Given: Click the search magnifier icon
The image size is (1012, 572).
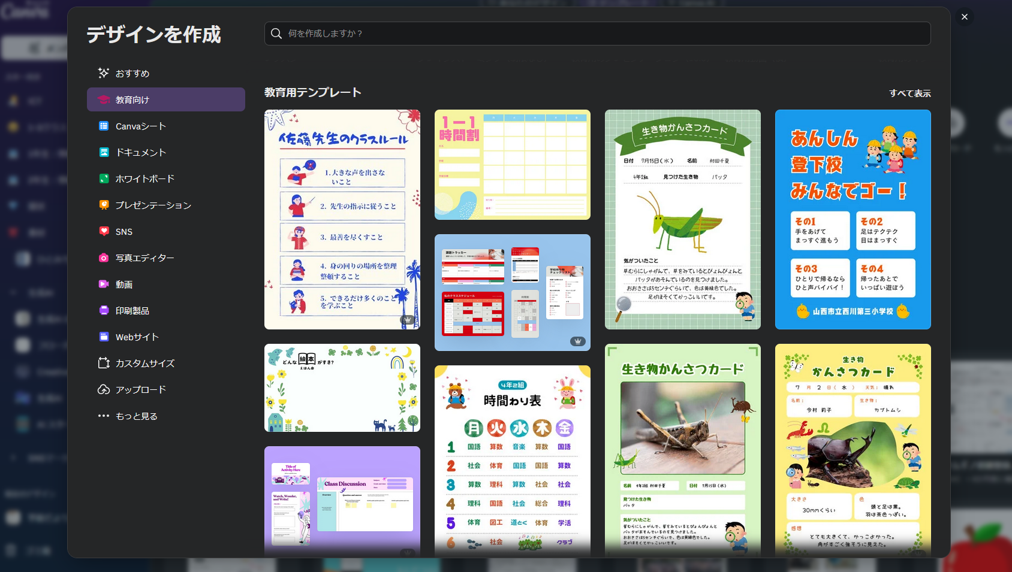Looking at the screenshot, I should [x=276, y=34].
